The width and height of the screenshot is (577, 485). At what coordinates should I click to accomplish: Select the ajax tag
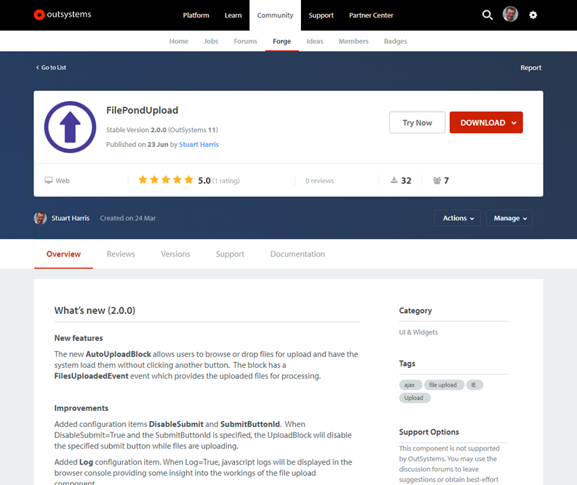click(410, 384)
